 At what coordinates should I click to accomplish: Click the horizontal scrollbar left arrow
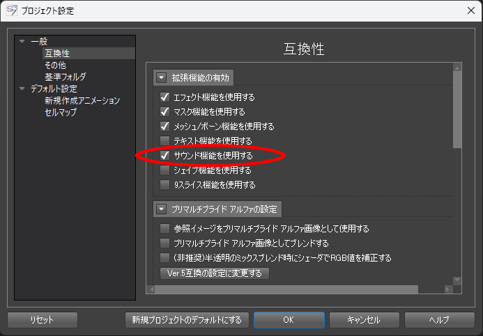pos(151,289)
